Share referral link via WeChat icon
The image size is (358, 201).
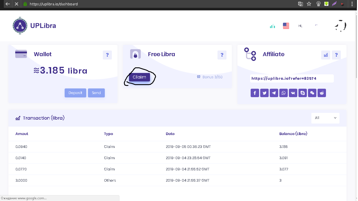pyautogui.click(x=312, y=93)
